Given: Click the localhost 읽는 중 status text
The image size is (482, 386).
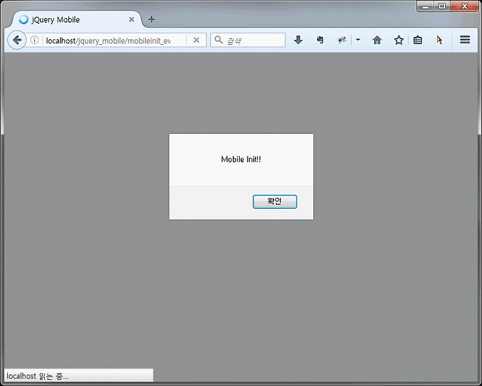Looking at the screenshot, I should click(37, 376).
